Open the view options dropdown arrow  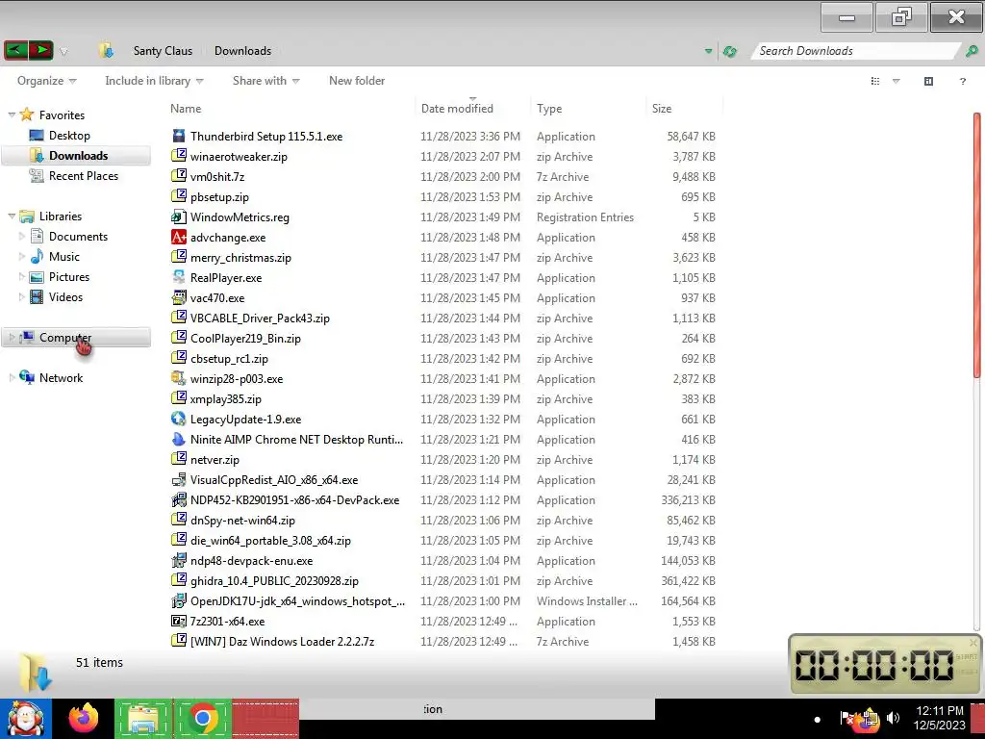point(897,81)
